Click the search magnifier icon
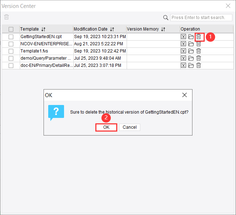This screenshot has height=215, width=236. tap(165, 18)
